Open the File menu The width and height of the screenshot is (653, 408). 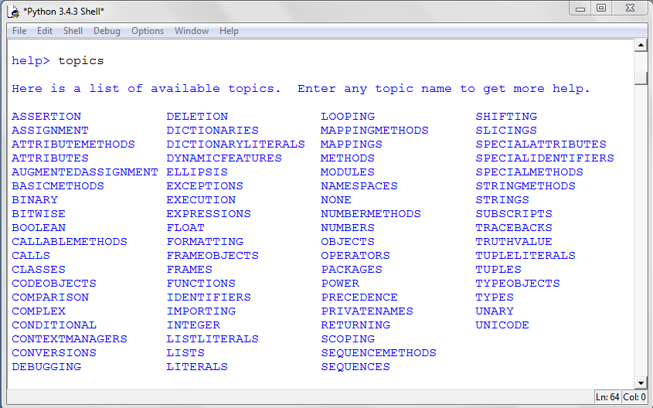click(x=19, y=31)
